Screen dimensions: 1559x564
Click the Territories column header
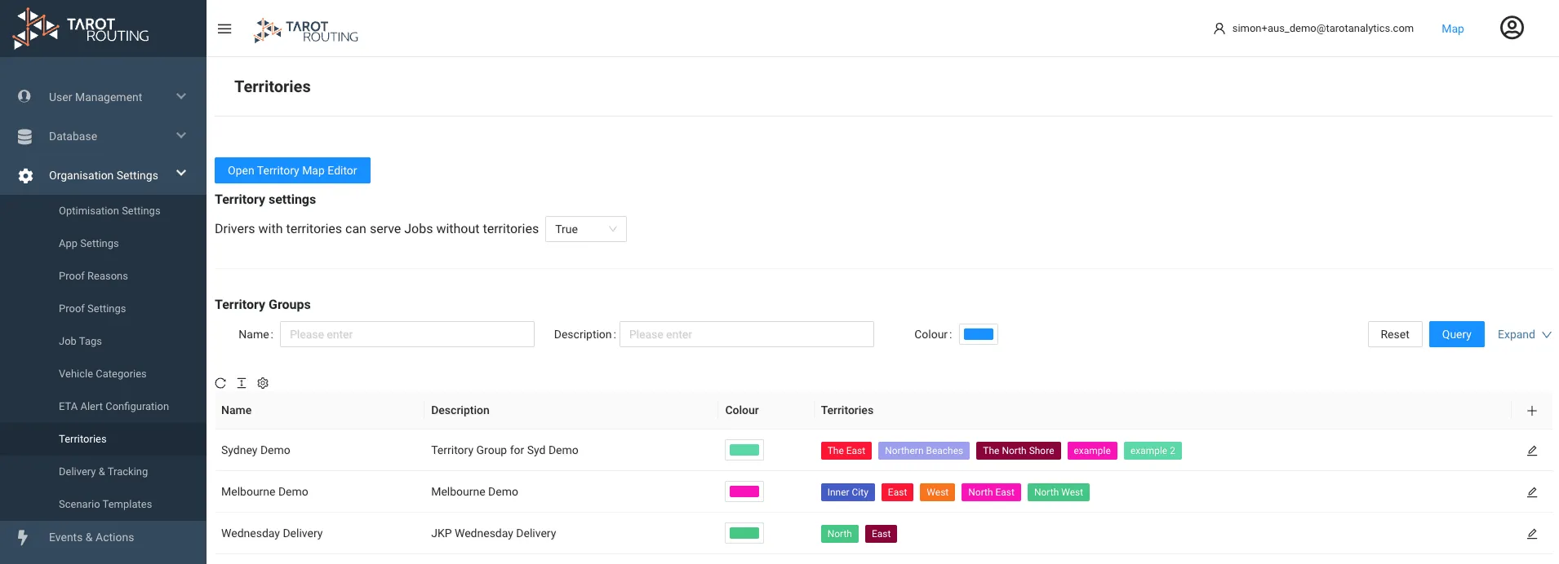(847, 410)
